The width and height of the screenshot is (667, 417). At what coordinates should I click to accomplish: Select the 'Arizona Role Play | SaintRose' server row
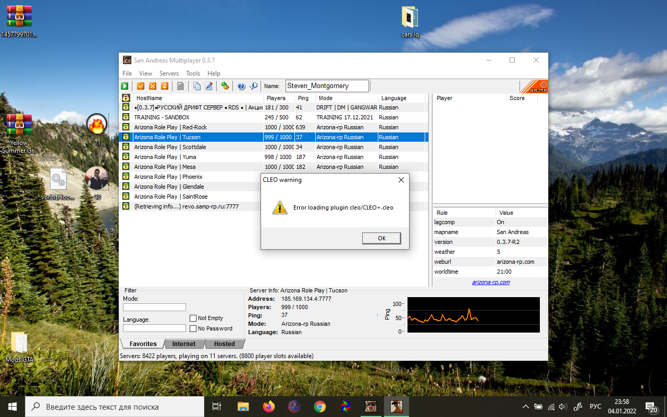click(191, 197)
